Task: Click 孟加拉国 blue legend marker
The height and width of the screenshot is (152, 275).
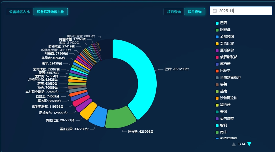Action: pyautogui.click(x=217, y=37)
